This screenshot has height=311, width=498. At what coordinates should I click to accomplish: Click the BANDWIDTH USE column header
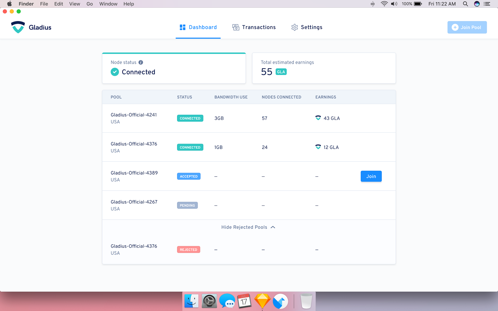click(231, 97)
